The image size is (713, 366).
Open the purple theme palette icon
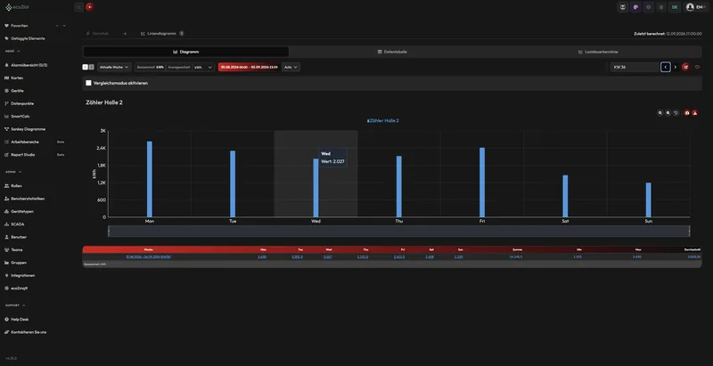point(635,7)
